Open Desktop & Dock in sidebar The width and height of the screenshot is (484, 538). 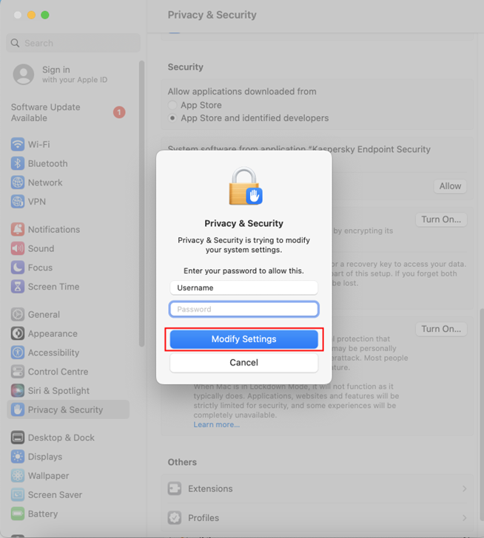point(61,437)
